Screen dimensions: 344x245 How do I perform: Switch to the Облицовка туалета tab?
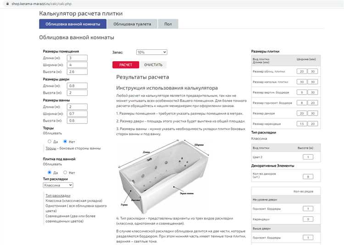132,24
